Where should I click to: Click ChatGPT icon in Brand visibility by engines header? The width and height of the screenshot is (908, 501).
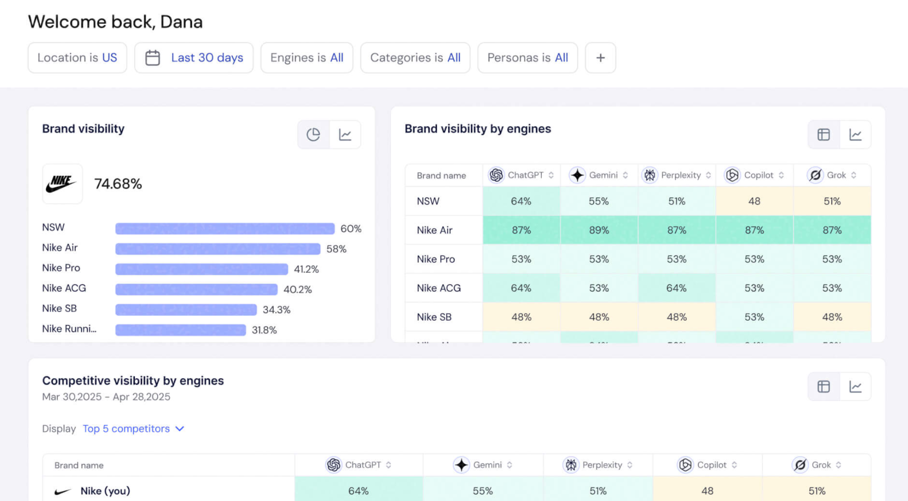tap(496, 175)
